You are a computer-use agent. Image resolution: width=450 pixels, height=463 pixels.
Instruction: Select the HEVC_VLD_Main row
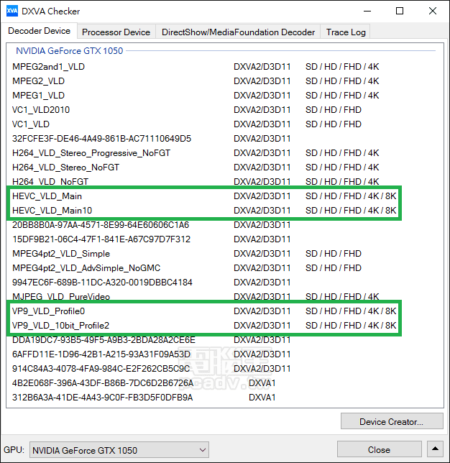[225, 196]
